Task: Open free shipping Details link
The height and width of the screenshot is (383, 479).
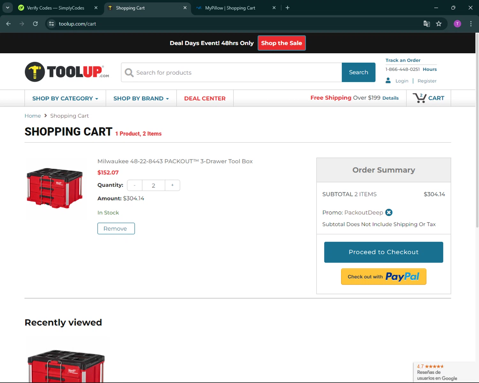Action: 390,98
